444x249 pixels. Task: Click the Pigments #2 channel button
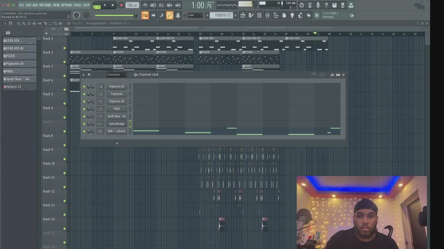(117, 86)
